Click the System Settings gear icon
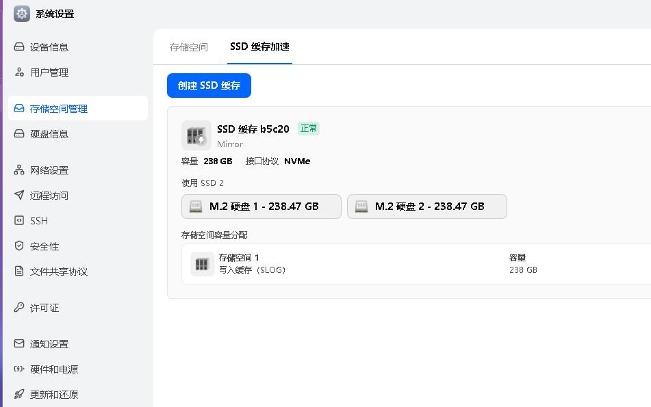 coord(22,14)
